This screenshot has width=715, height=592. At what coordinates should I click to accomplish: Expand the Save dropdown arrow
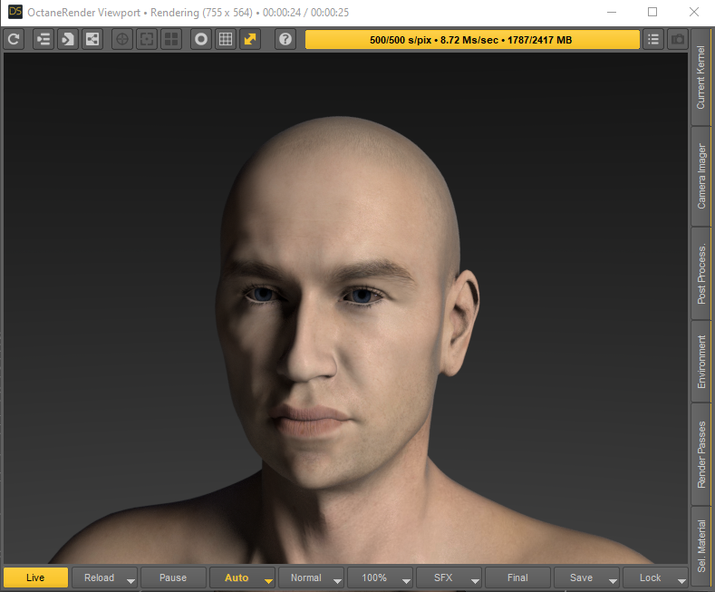(613, 580)
